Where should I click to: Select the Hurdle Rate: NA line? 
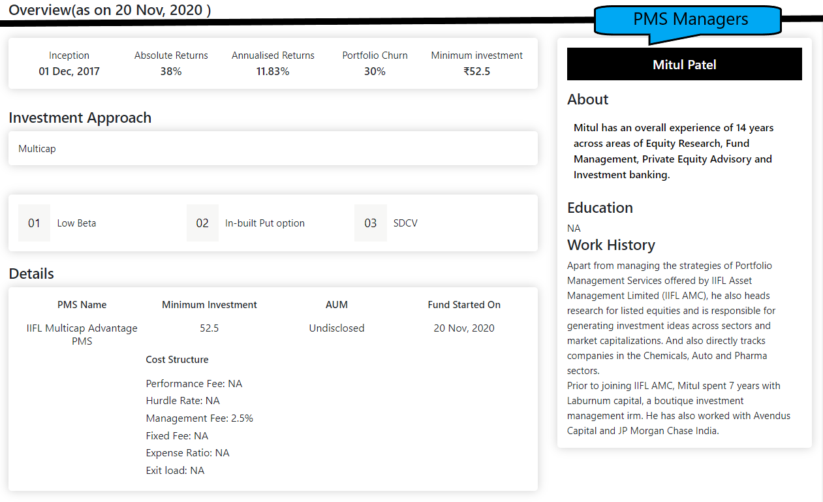coord(183,401)
